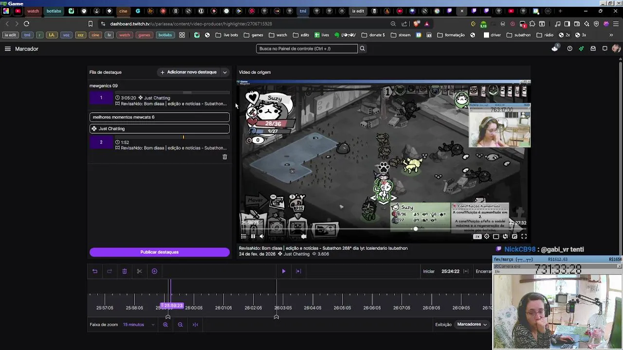Click the voz bookmark chip
The image size is (623, 350).
(x=66, y=35)
